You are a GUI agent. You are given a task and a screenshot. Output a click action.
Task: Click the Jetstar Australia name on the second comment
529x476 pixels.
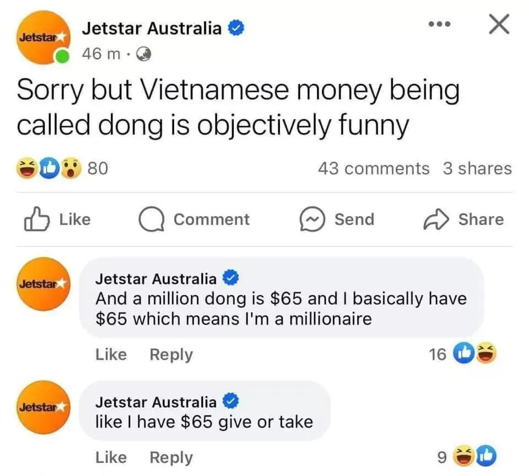pyautogui.click(x=156, y=402)
